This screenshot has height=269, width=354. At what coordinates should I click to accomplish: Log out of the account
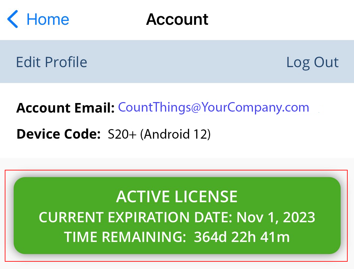[312, 62]
